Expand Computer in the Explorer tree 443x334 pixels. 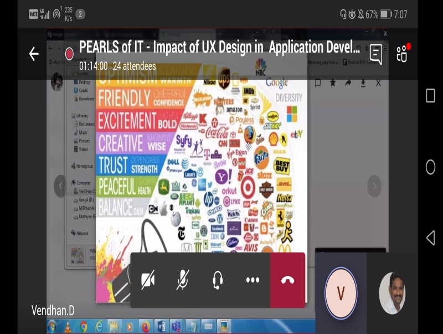(81, 183)
